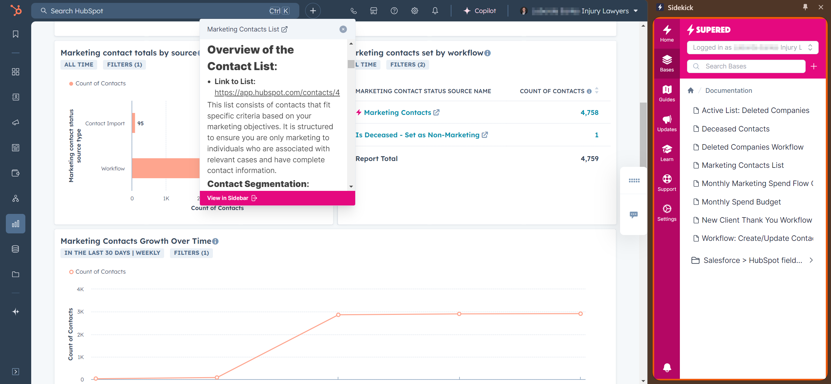The height and width of the screenshot is (384, 831).
Task: Close the Marketing Contacts List popup
Action: [x=343, y=29]
